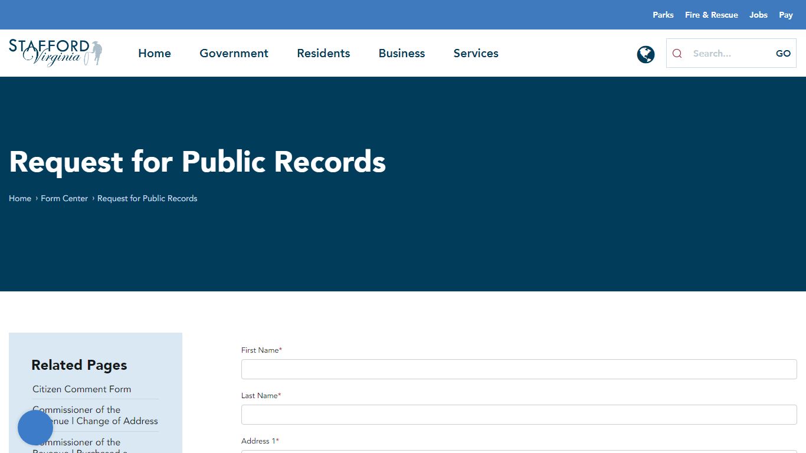Click the Form Center breadcrumb
Viewport: 806px width, 453px height.
[64, 198]
